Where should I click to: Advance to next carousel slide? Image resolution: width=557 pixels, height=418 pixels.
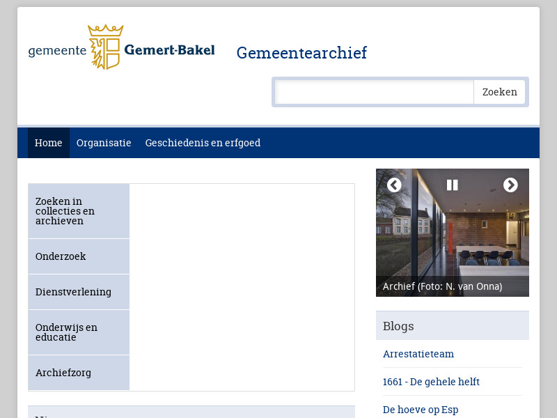tap(511, 185)
